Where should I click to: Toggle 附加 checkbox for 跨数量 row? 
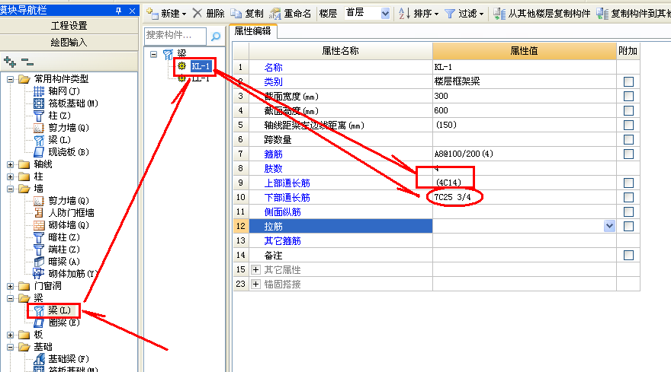(628, 140)
